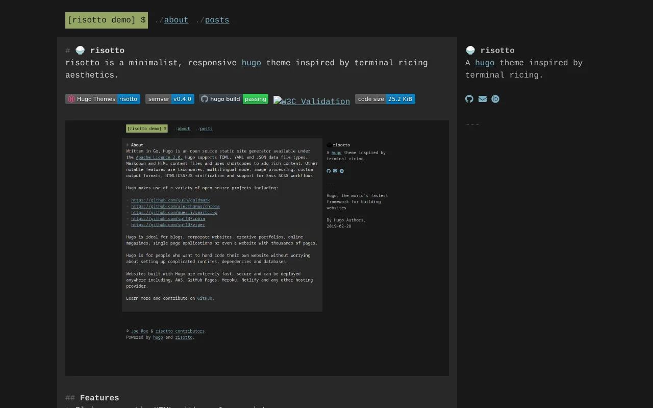The height and width of the screenshot is (408, 653).
Task: Click the rice bowl emoji beside main risotto heading
Action: (80, 50)
